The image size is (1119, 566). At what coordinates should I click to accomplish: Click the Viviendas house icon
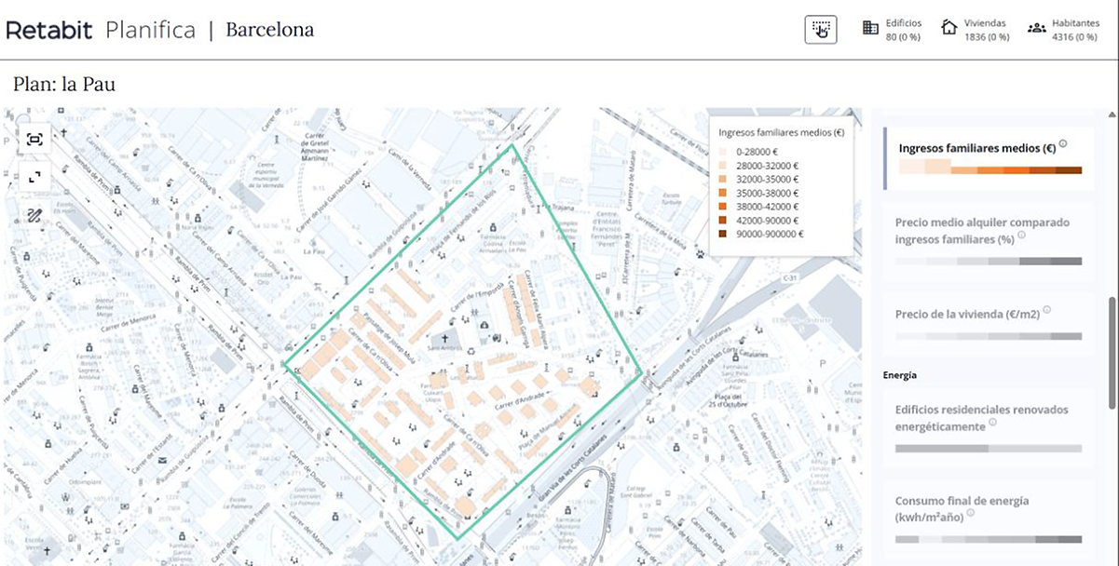(948, 27)
